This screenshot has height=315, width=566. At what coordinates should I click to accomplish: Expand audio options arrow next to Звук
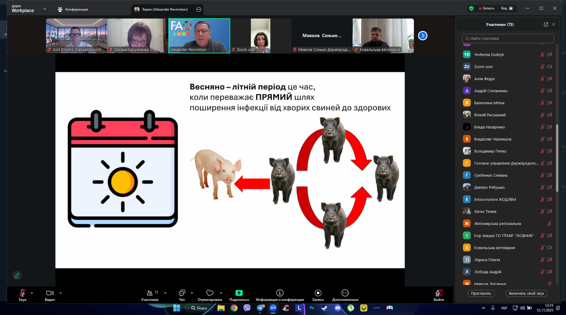pyautogui.click(x=32, y=293)
